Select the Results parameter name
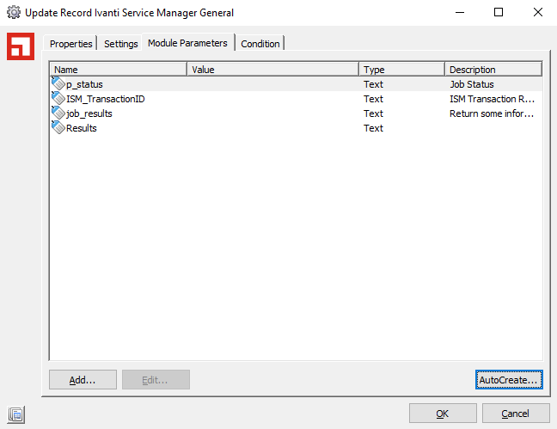This screenshot has width=557, height=429. (82, 128)
